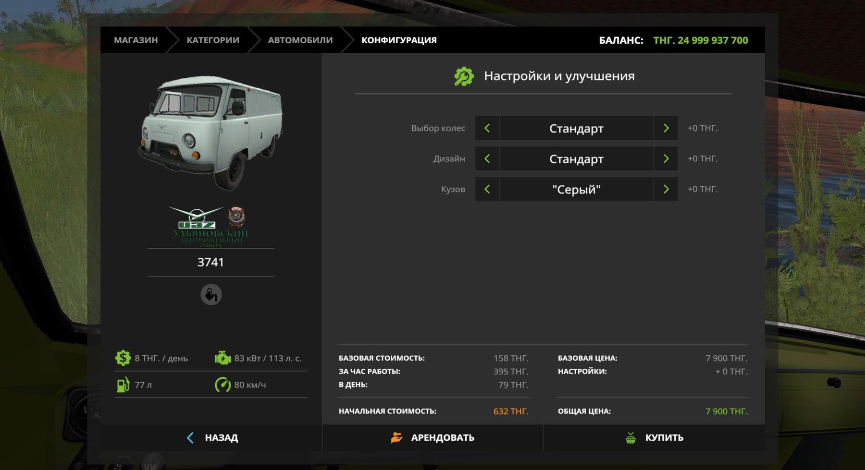Go to Категории breadcrumb tab

[213, 40]
